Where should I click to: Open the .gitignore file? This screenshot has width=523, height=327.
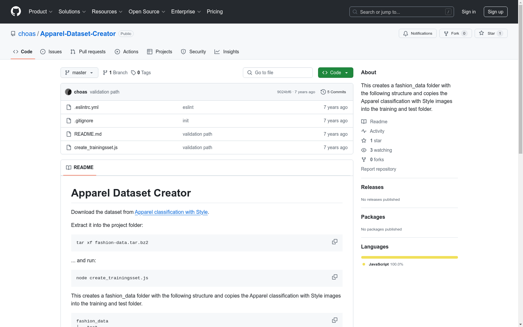84,121
